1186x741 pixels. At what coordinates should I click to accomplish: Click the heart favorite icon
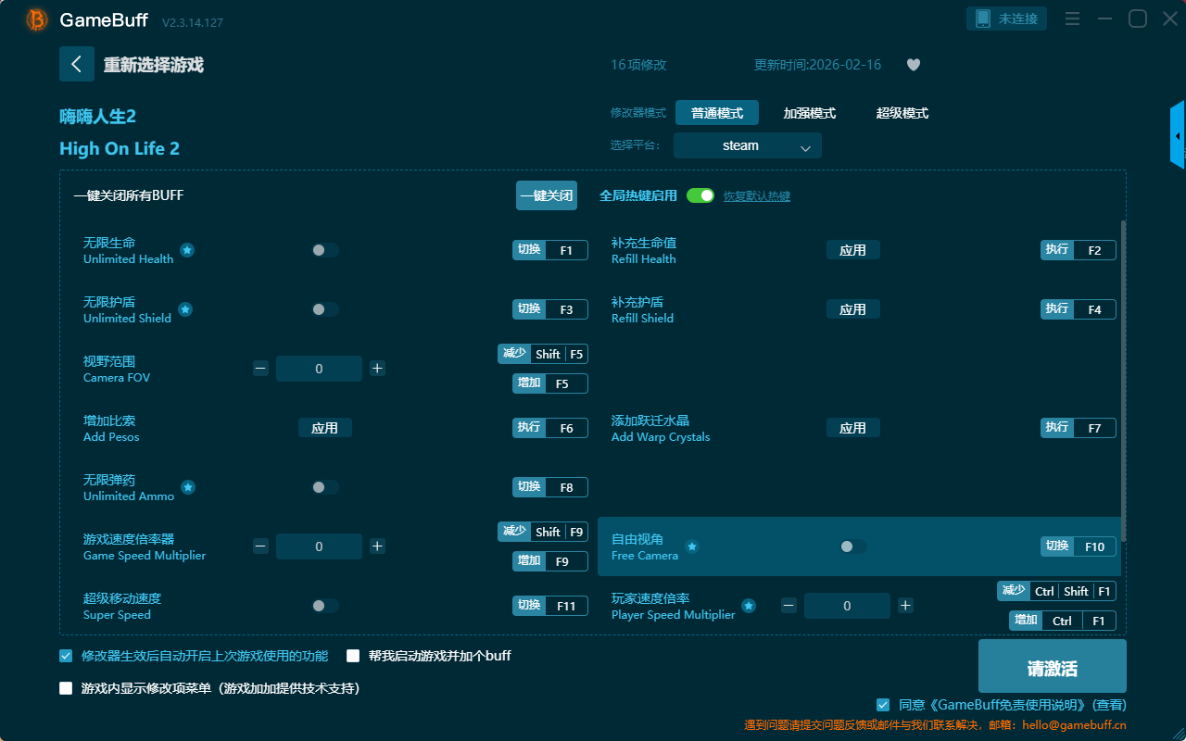tap(913, 65)
